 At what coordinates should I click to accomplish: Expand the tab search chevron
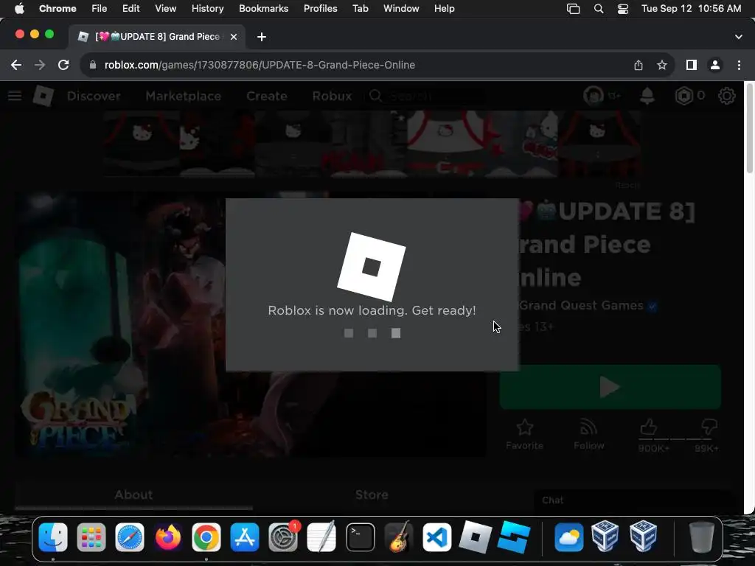click(739, 37)
